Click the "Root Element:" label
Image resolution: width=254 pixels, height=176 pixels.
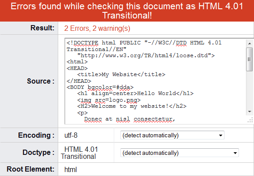30,169
